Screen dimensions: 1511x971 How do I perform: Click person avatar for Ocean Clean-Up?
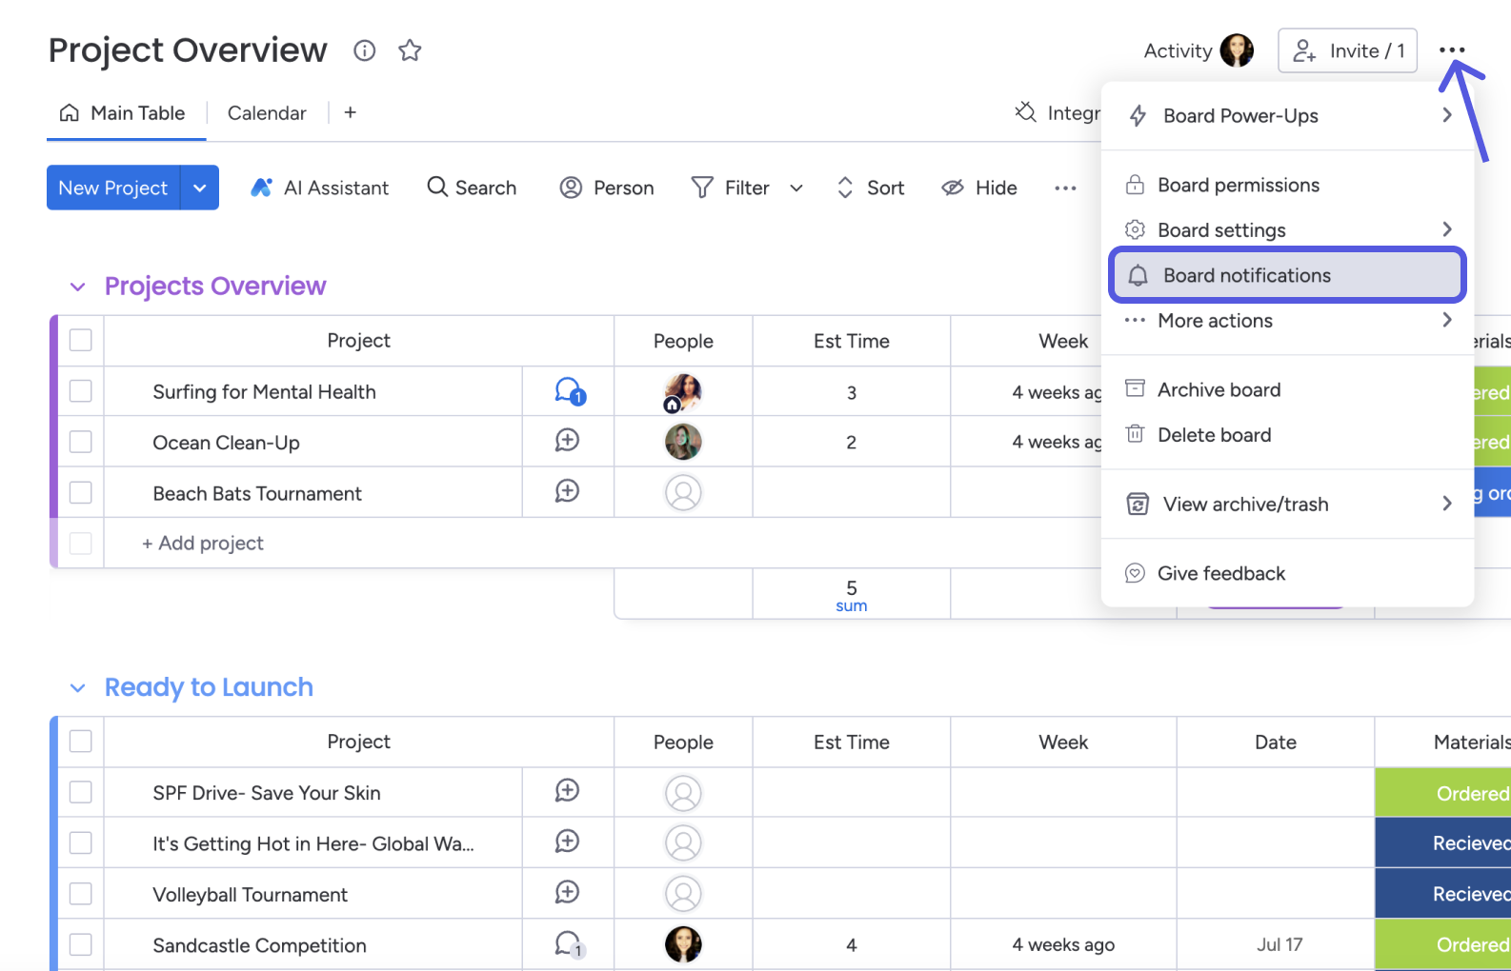point(683,442)
